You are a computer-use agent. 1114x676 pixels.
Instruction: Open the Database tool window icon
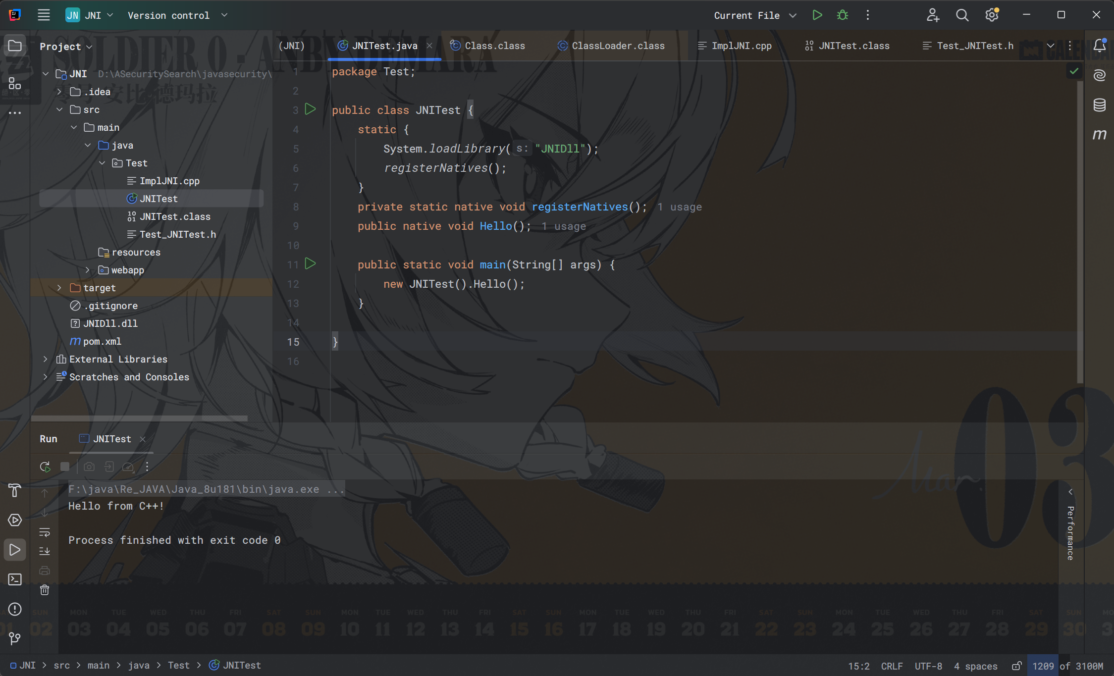click(x=1099, y=105)
